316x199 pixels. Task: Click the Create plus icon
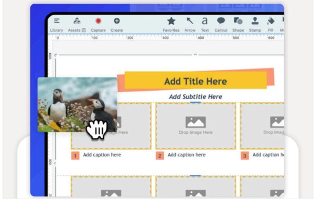coord(117,21)
